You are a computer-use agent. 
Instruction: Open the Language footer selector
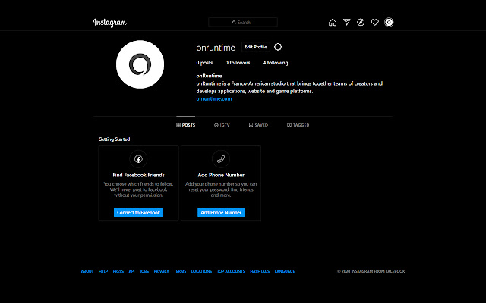point(285,271)
